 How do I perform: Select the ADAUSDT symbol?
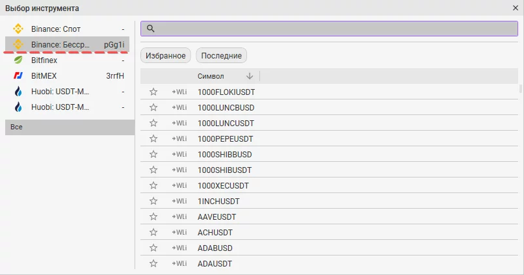tap(215, 264)
